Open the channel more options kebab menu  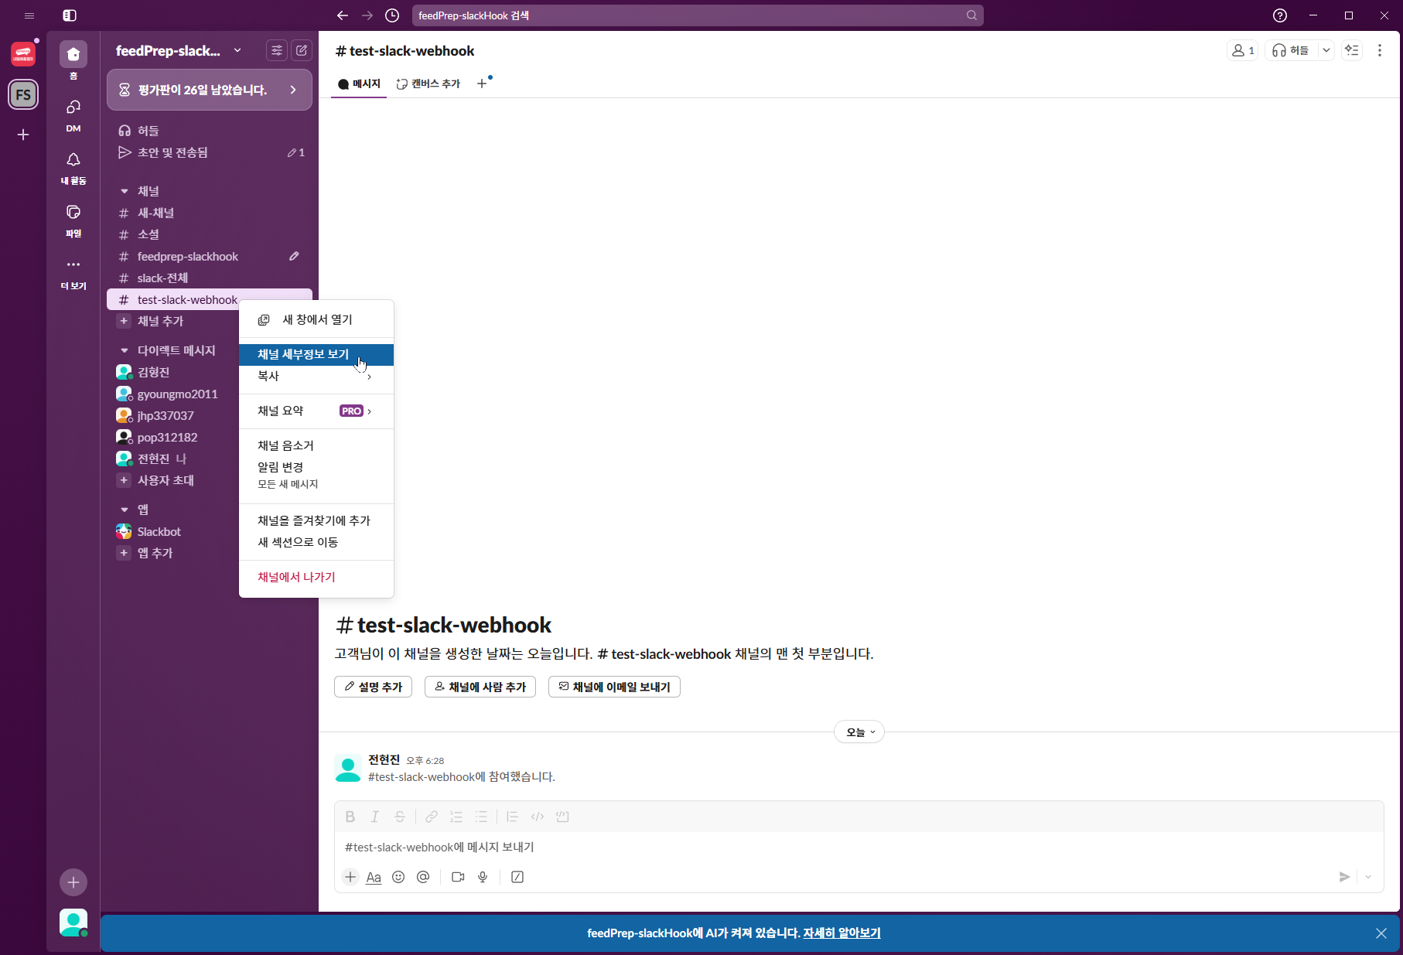(x=1380, y=50)
